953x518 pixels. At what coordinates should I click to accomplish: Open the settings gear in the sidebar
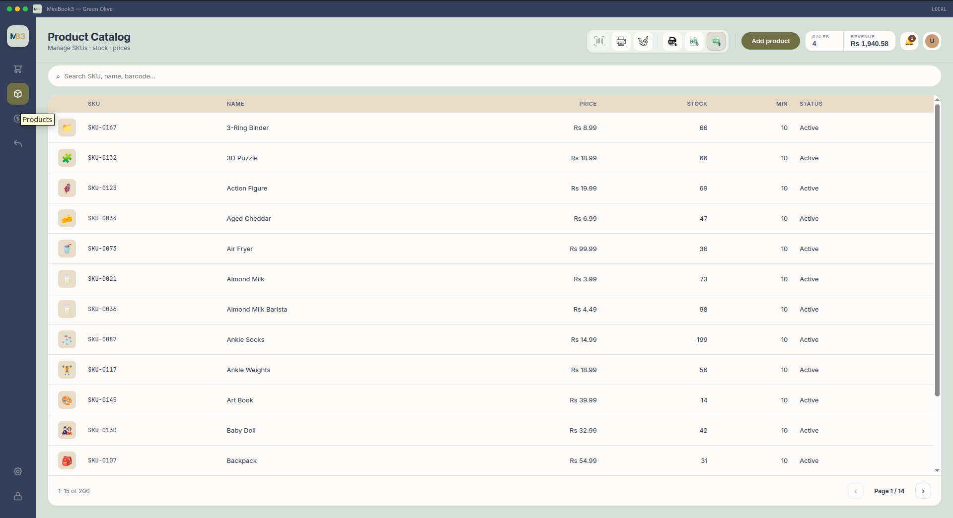[18, 471]
